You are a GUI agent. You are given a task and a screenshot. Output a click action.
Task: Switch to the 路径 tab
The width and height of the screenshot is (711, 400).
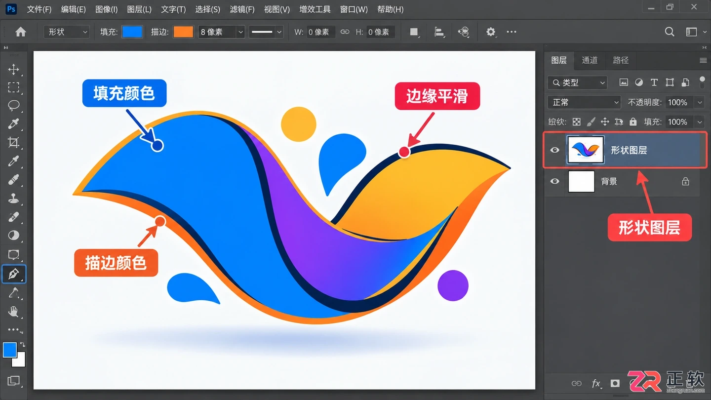[621, 60]
